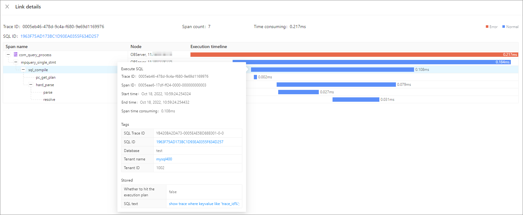
Task: Close the Link details panel
Action: coord(7,7)
